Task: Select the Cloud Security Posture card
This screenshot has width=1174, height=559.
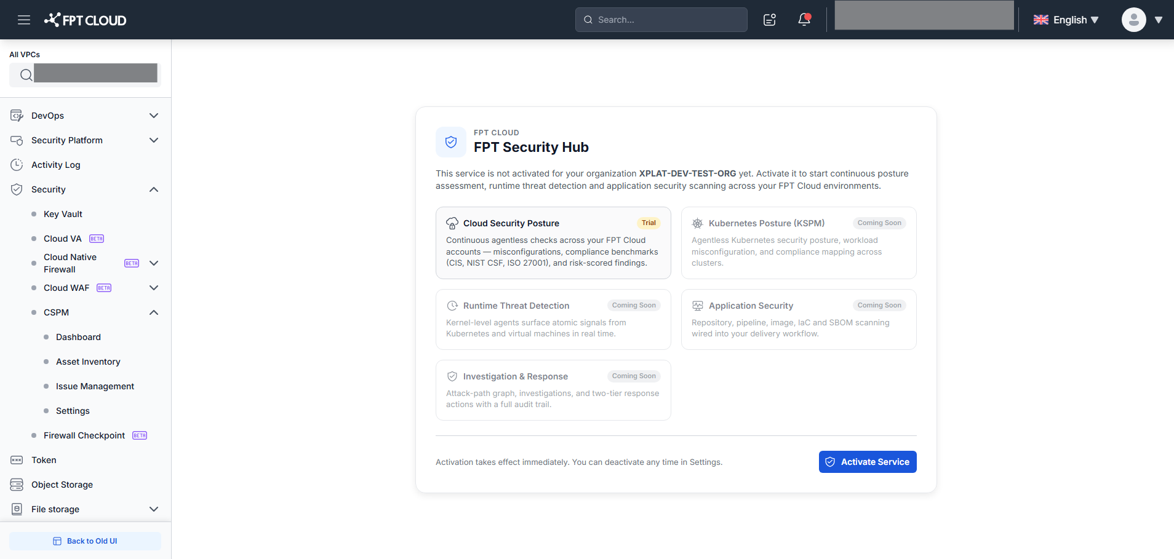Action: click(553, 243)
